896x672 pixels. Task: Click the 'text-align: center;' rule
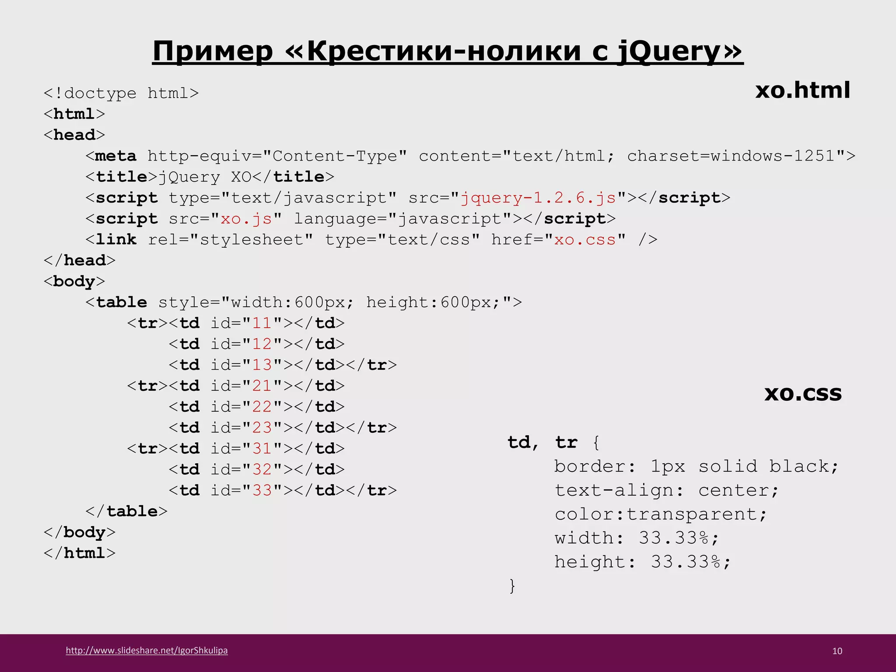(667, 490)
